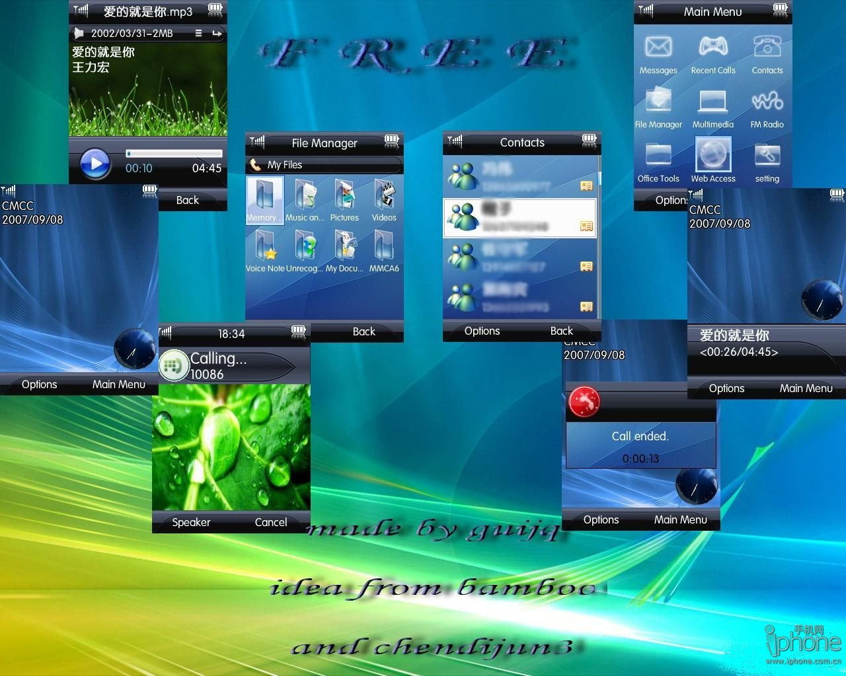The height and width of the screenshot is (676, 846).
Task: Tap Back in the Contacts screen
Action: [x=562, y=331]
